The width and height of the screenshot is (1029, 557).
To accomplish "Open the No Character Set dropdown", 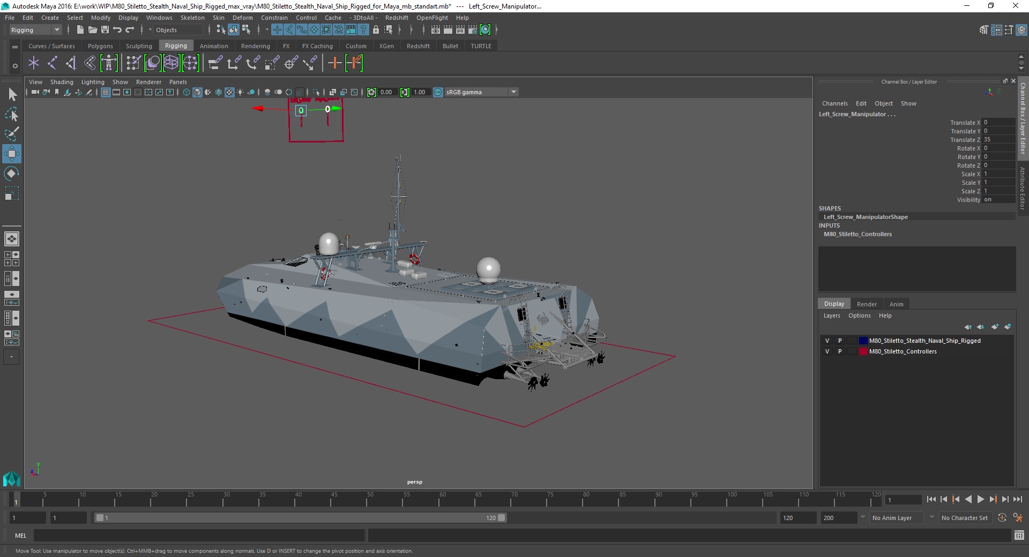I will pyautogui.click(x=966, y=518).
